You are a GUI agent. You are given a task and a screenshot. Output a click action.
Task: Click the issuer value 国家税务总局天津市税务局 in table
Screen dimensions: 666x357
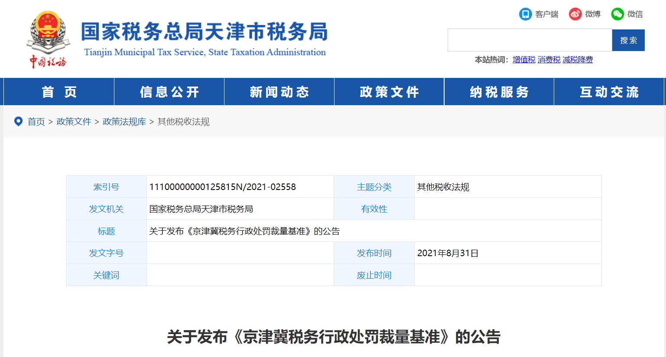pyautogui.click(x=201, y=209)
